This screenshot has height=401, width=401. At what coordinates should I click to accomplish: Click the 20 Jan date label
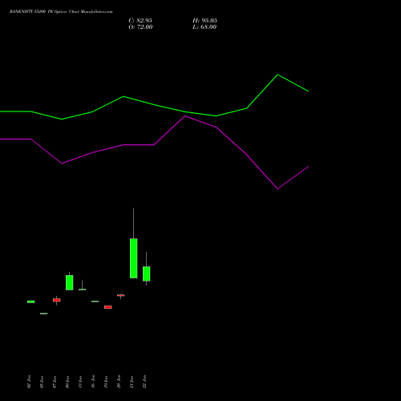(119, 382)
